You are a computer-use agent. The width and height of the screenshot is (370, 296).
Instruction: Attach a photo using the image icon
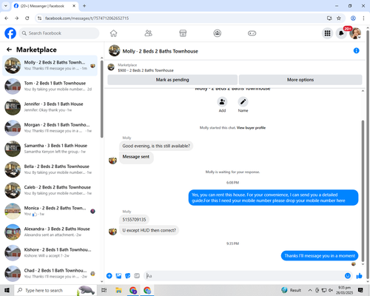coord(118,276)
